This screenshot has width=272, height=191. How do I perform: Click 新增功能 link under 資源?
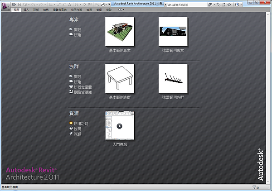coord(81,124)
